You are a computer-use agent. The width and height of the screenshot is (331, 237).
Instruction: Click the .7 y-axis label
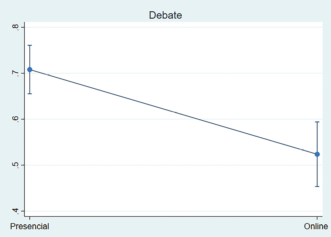16,73
